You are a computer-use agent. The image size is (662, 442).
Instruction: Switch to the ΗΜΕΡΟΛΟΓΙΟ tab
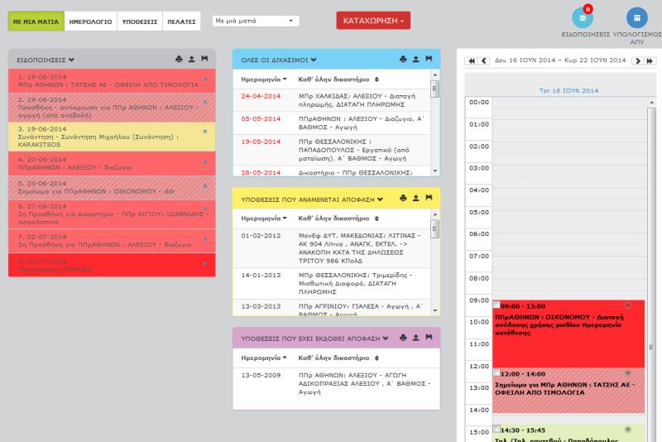pos(90,22)
